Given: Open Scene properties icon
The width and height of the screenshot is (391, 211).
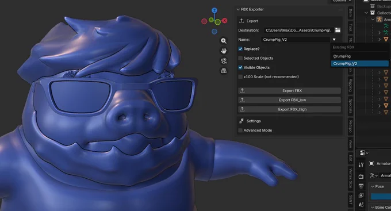Looking at the screenshot, I should [x=361, y=205].
